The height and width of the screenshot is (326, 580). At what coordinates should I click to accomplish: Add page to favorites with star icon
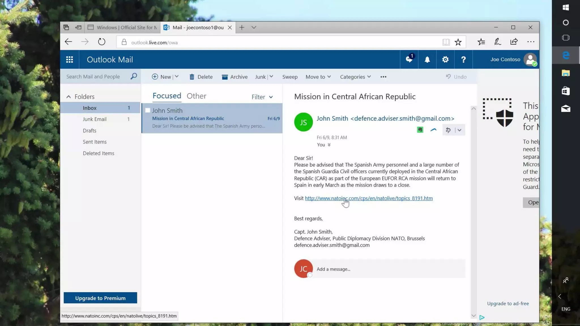pos(458,42)
